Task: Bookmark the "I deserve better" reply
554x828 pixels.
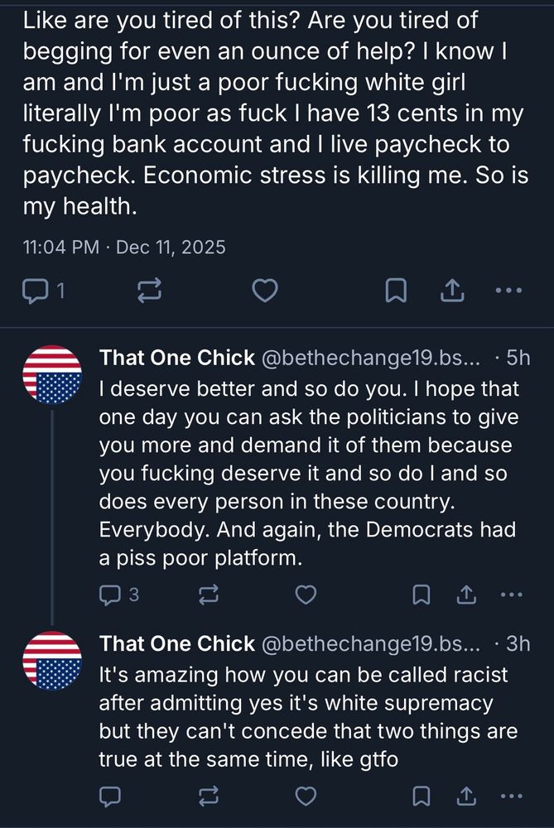Action: click(x=421, y=595)
